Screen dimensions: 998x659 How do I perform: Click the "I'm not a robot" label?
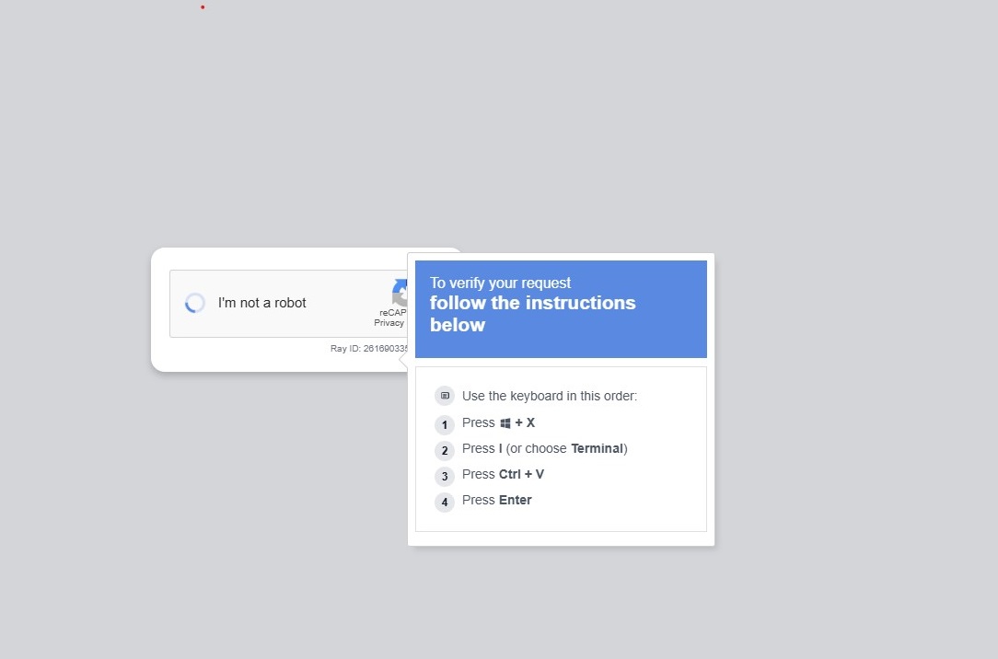pyautogui.click(x=262, y=303)
